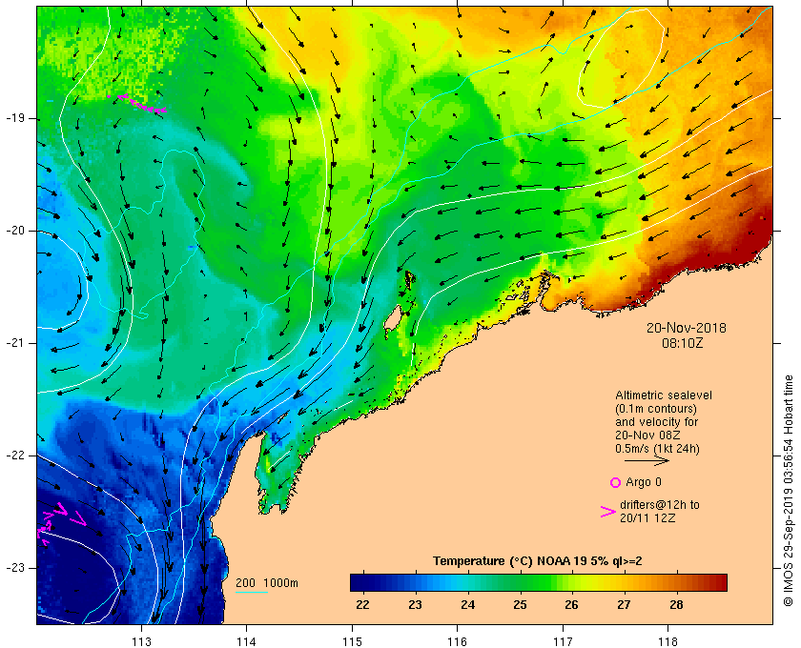Click the 'and velocity for' legend line
This screenshot has width=801, height=648.
(x=656, y=422)
